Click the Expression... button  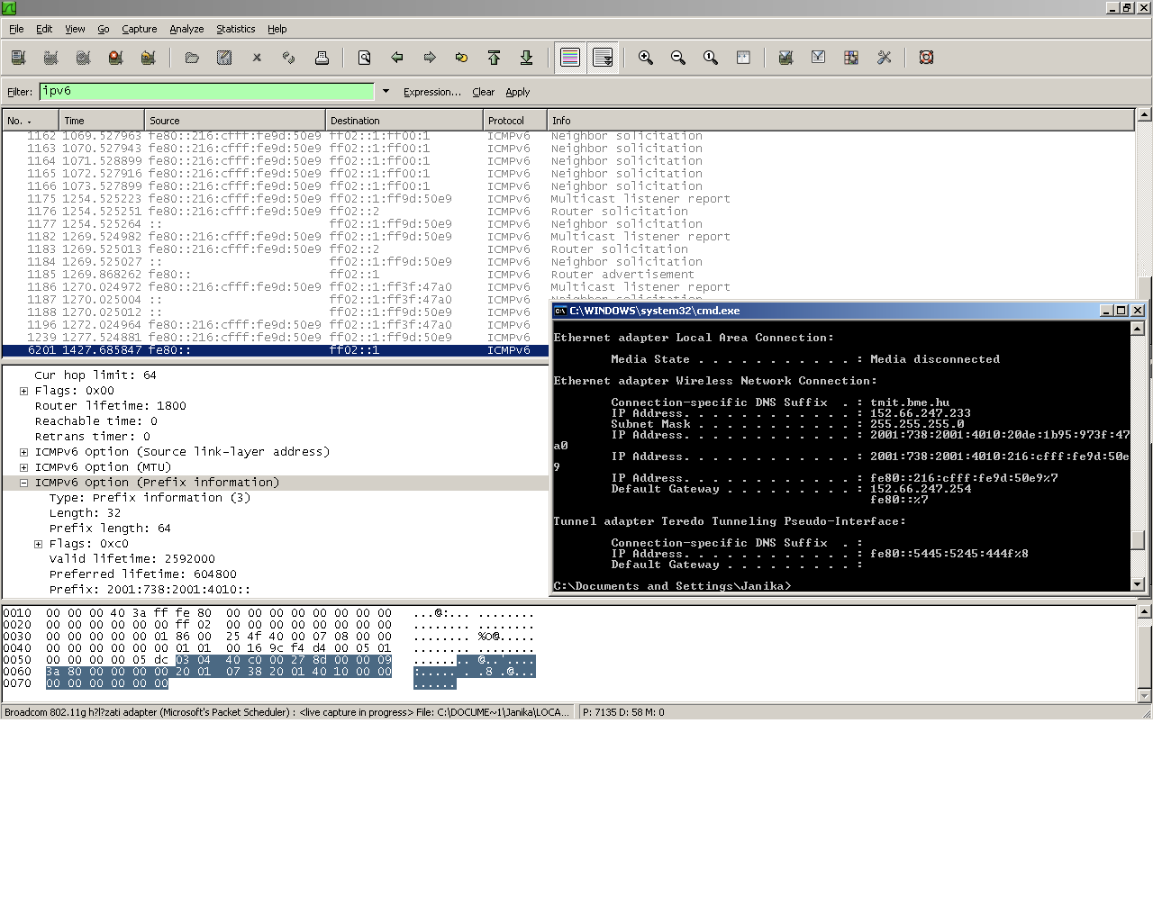coord(431,92)
